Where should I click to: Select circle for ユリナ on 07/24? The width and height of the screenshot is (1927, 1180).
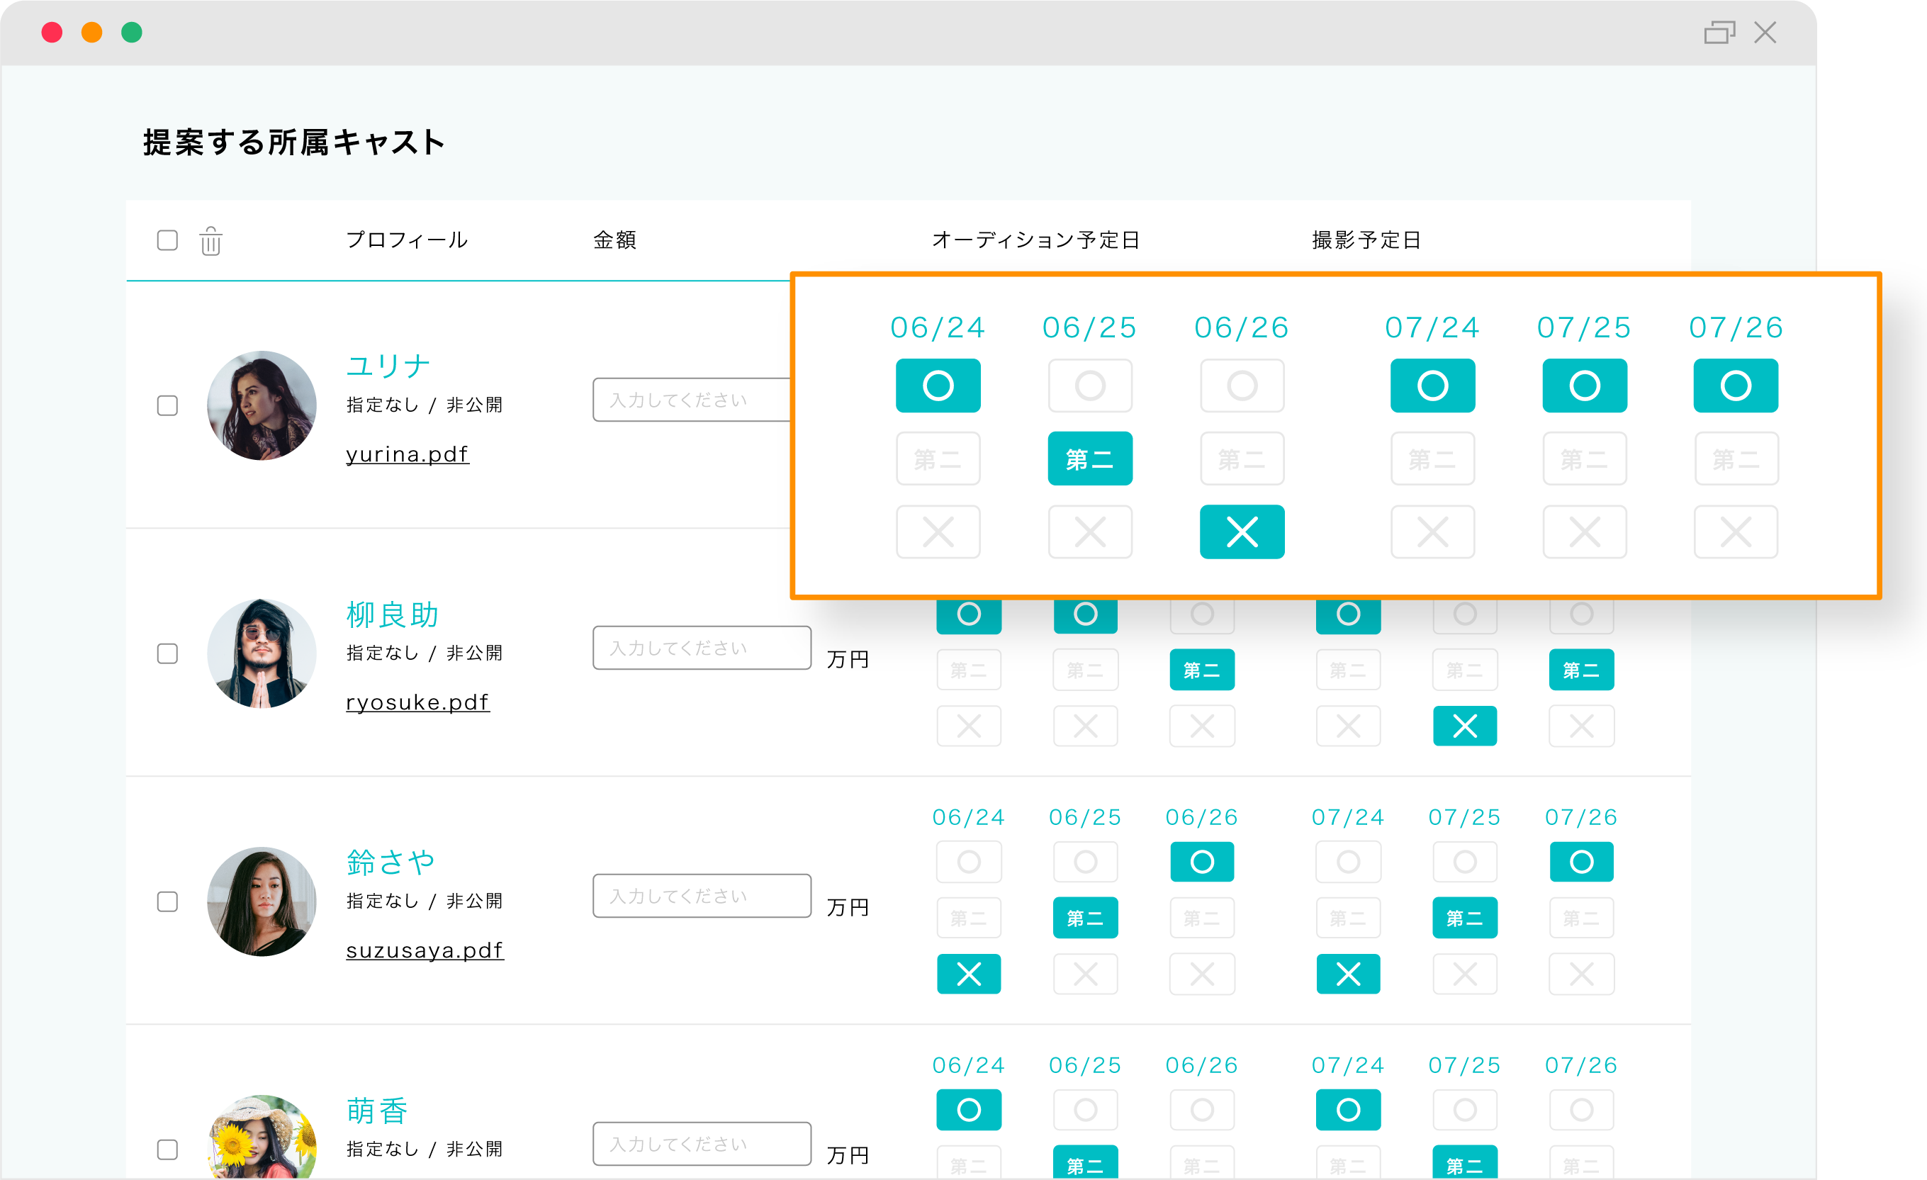1433,386
